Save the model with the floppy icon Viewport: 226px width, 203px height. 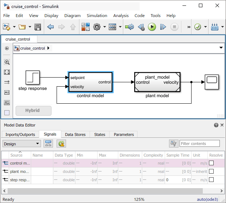[x=38, y=27]
